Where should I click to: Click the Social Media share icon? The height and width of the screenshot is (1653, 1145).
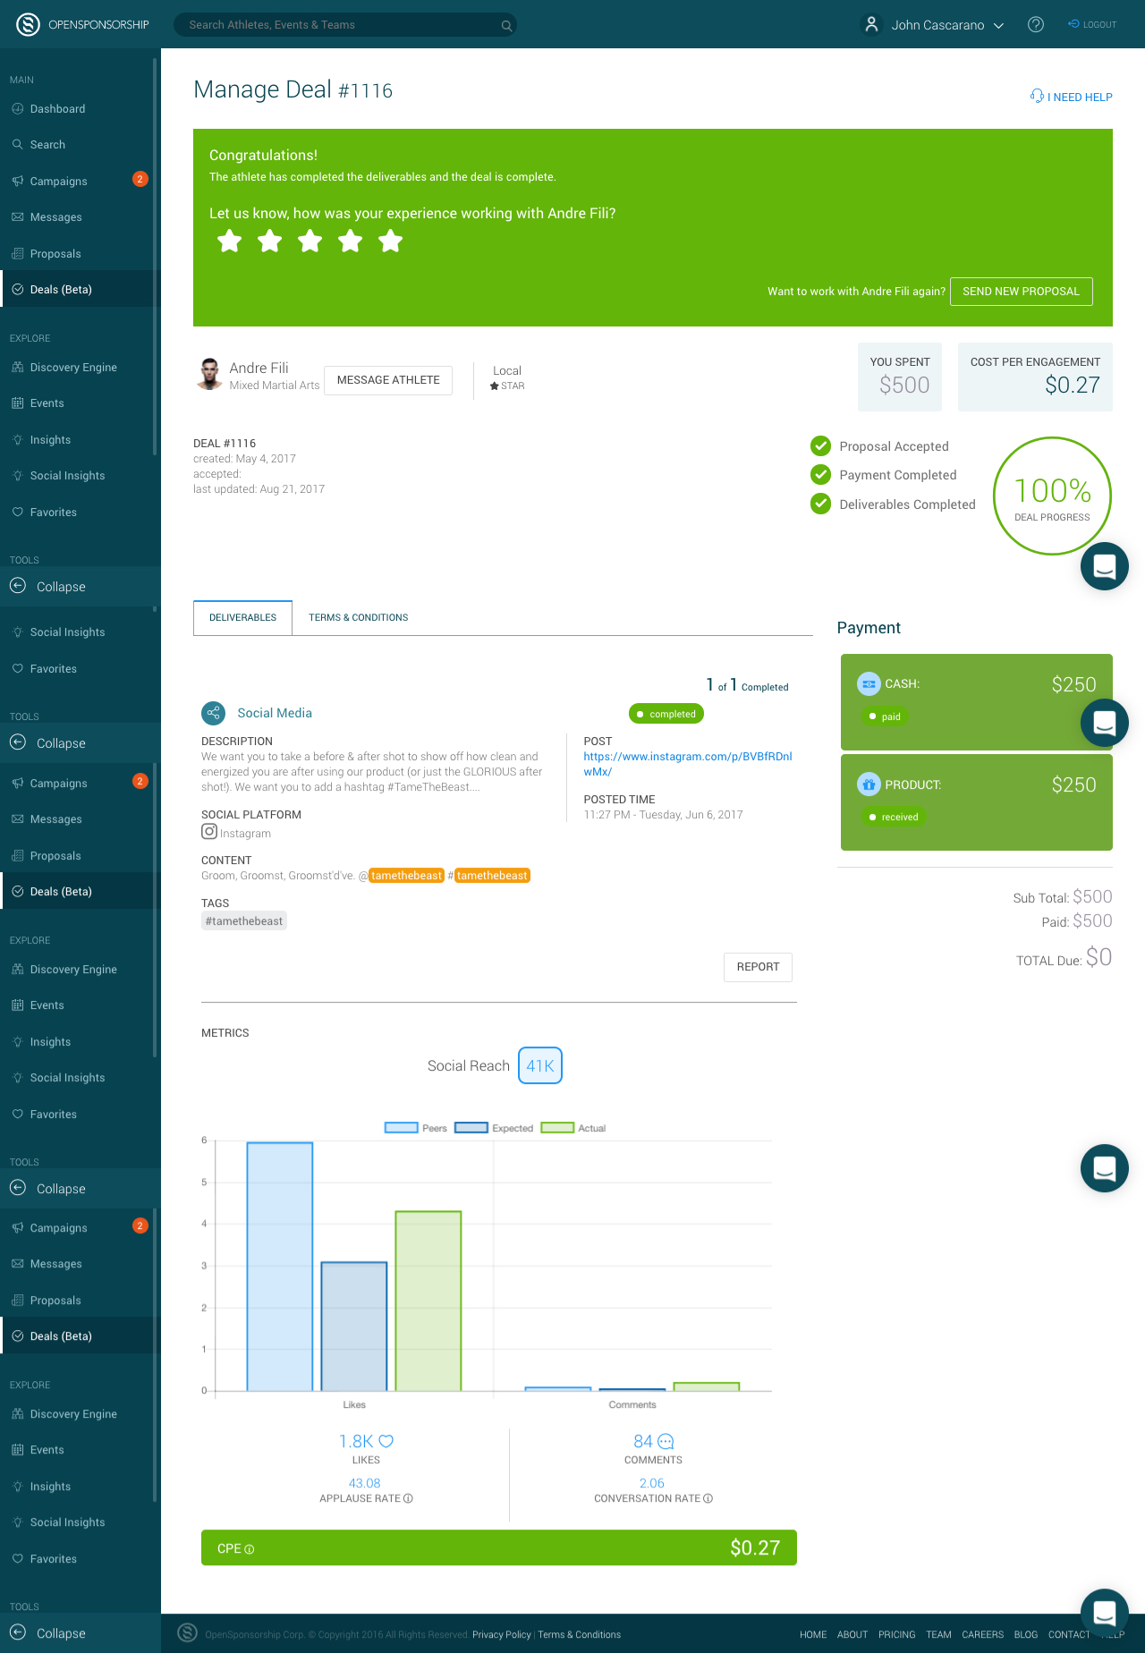[213, 713]
